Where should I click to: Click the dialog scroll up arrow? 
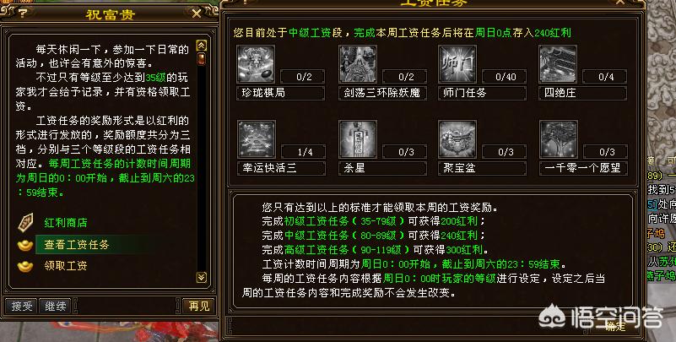click(x=202, y=46)
